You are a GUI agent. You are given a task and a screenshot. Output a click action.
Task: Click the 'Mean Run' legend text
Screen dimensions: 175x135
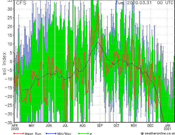point(33,134)
